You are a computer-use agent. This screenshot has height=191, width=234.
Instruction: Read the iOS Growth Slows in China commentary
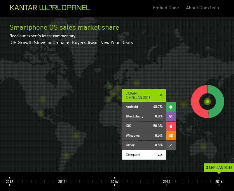[71, 43]
